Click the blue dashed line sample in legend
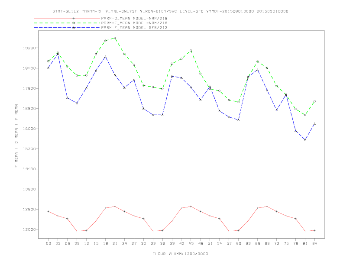 (67, 28)
